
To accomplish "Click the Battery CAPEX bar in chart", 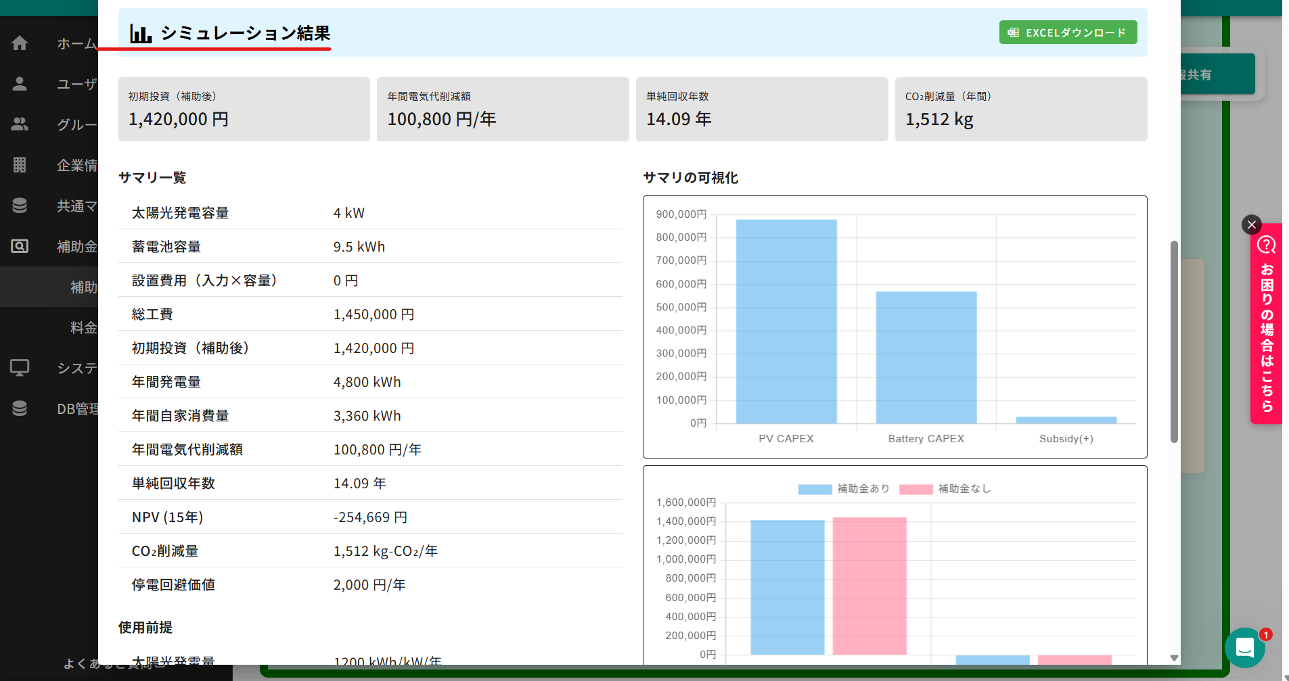I will [926, 357].
